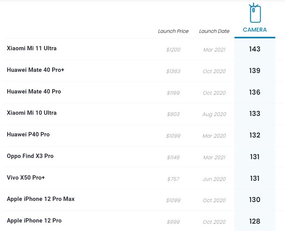Image resolution: width=285 pixels, height=231 pixels.
Task: Sort by the Launch Price column header
Action: [x=173, y=31]
